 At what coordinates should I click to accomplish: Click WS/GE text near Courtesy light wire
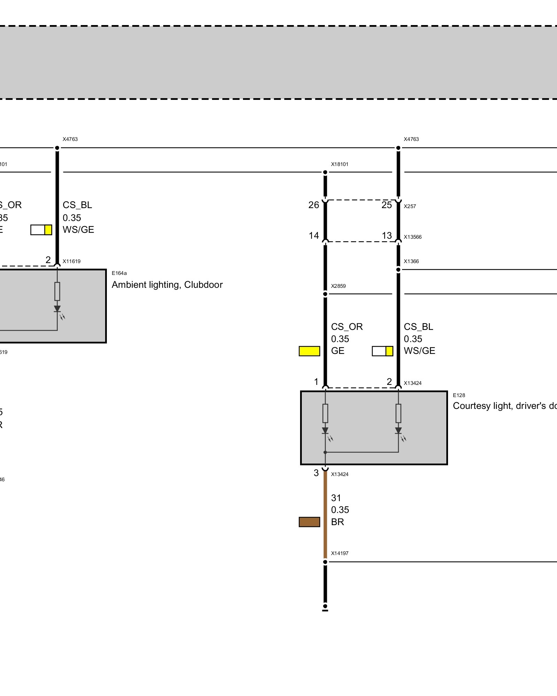point(419,351)
